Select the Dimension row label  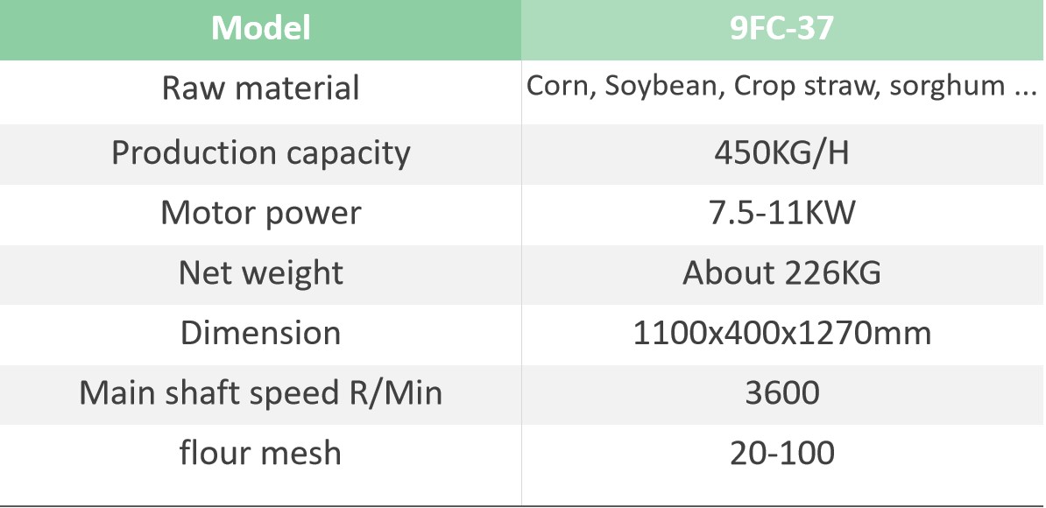pos(260,334)
